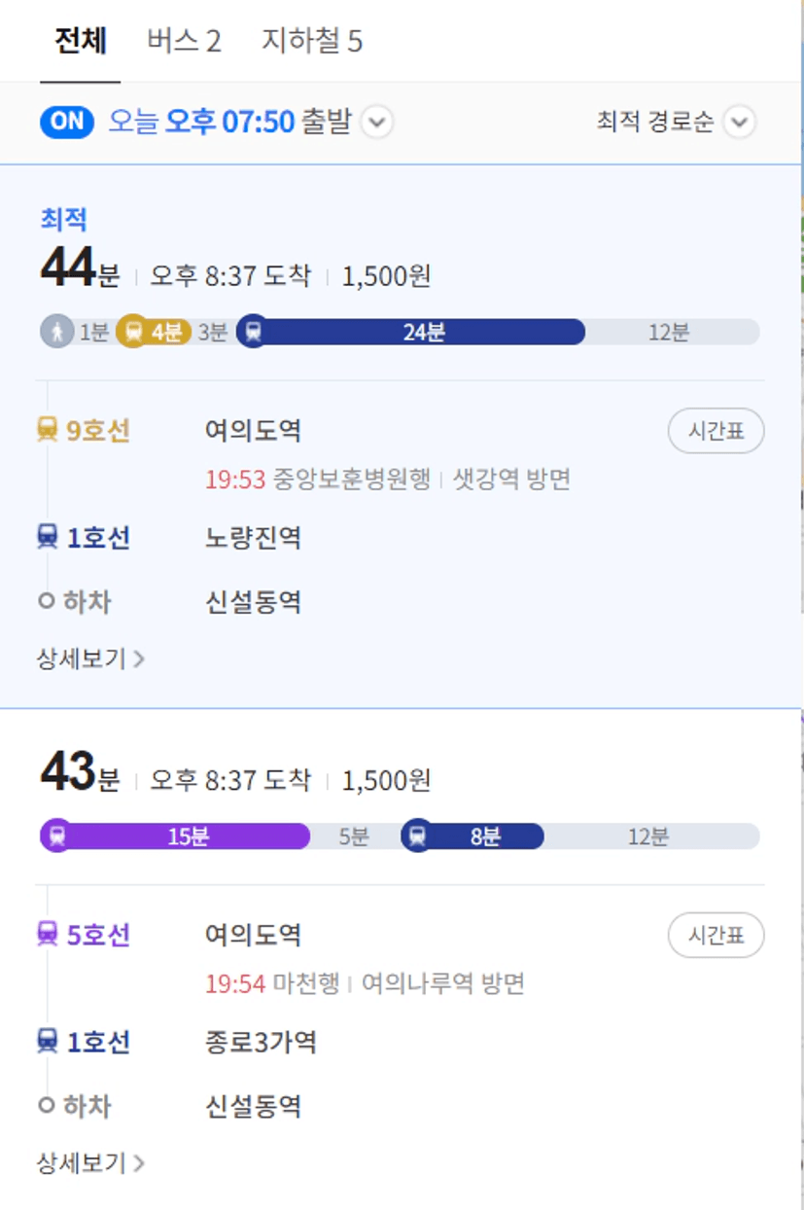Expand the departure time dropdown arrow
Image resolution: width=804 pixels, height=1210 pixels.
point(377,123)
